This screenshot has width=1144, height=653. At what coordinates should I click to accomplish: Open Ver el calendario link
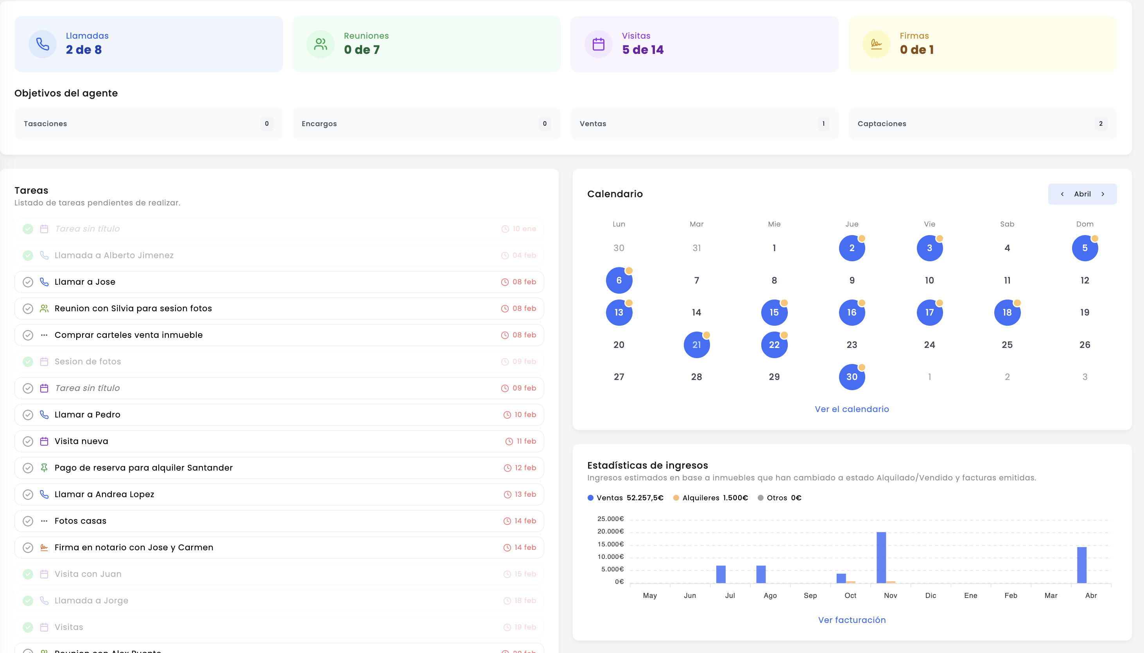pos(852,409)
